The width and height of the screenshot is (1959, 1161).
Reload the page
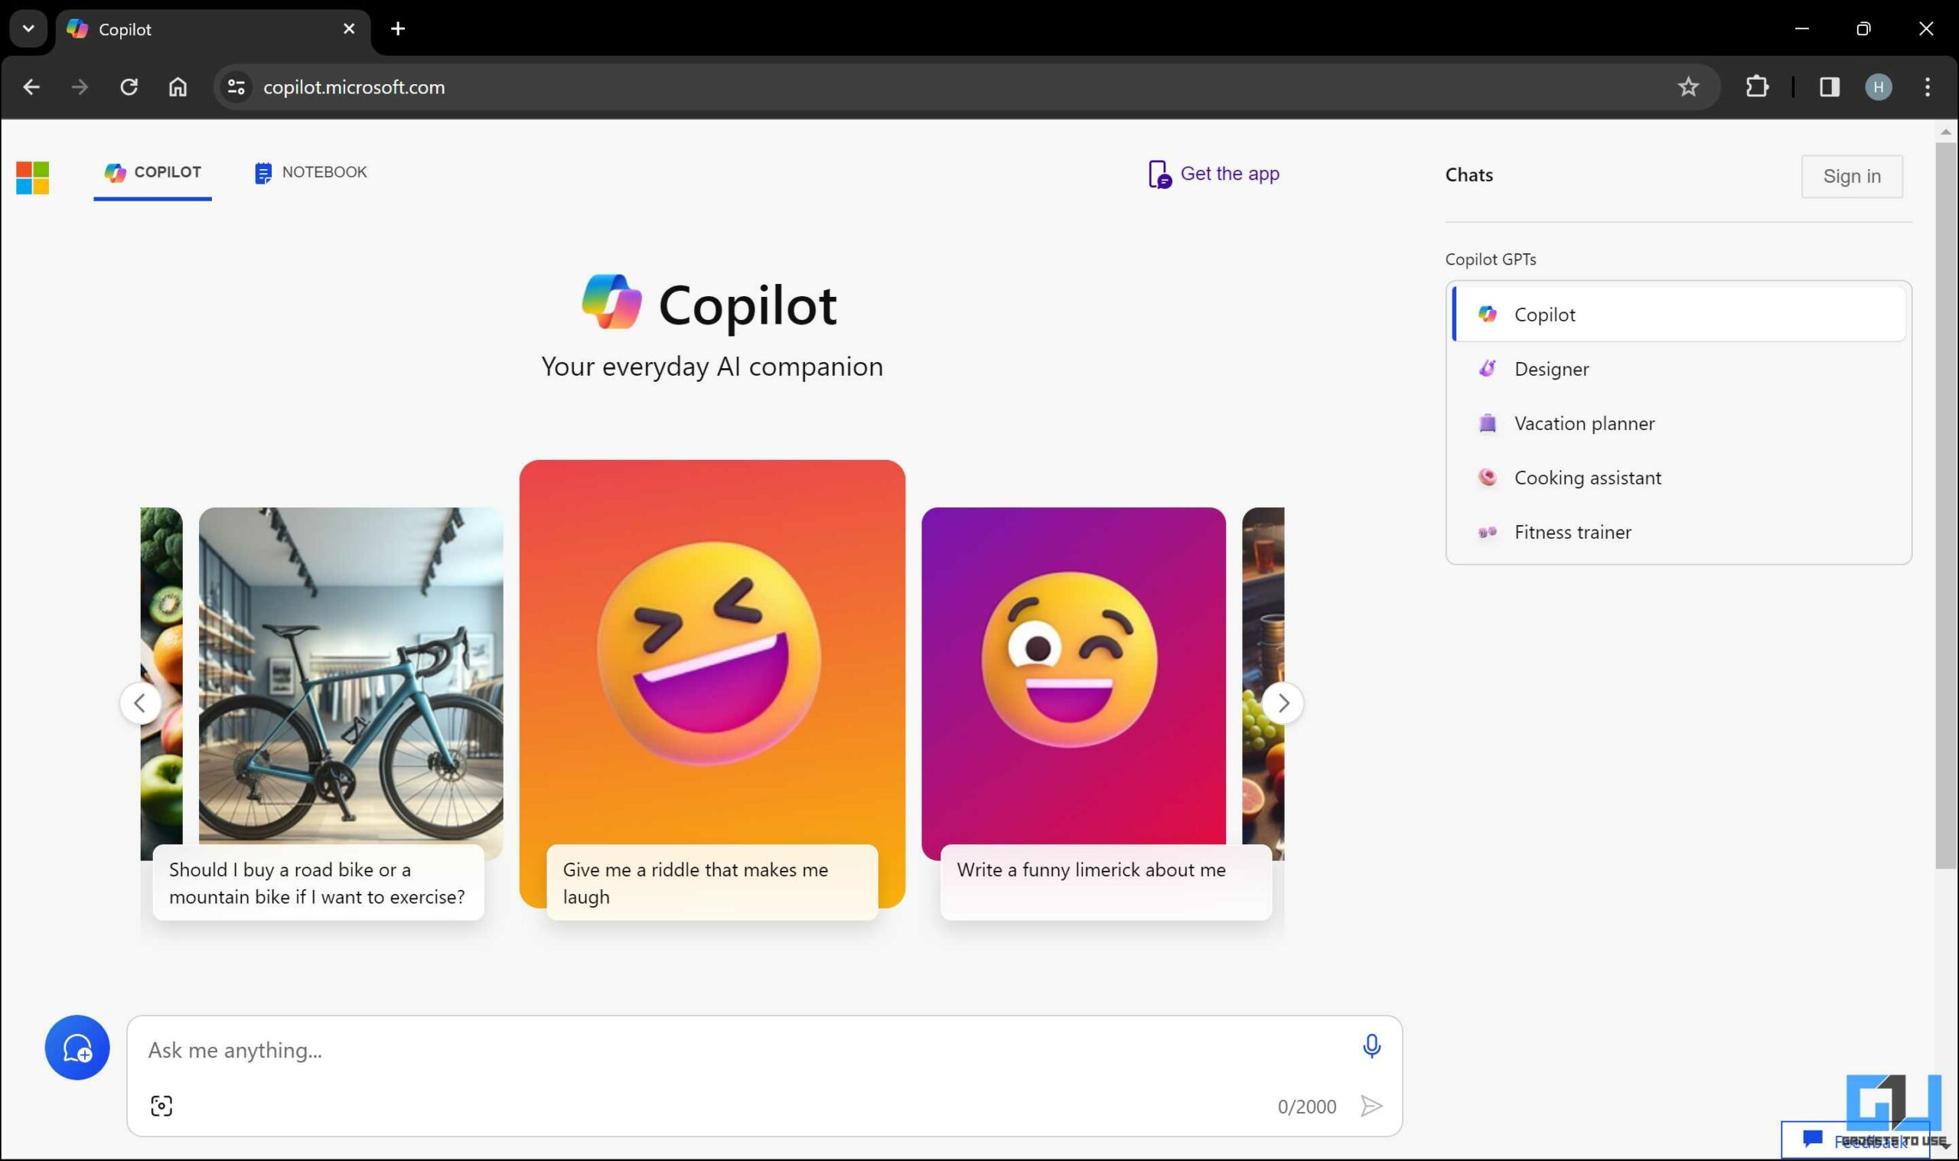[x=129, y=86]
